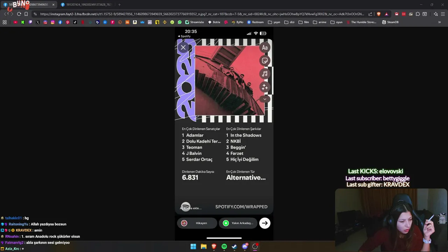Click the Alternative genre text
The image size is (448, 252).
click(x=246, y=177)
